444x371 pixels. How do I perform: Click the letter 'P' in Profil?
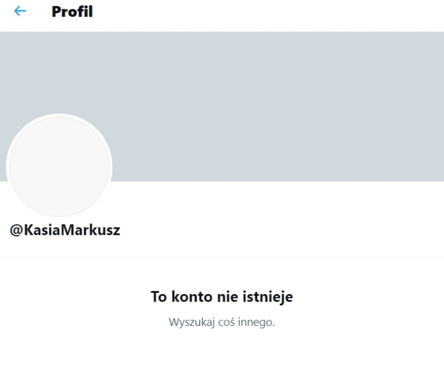point(57,12)
